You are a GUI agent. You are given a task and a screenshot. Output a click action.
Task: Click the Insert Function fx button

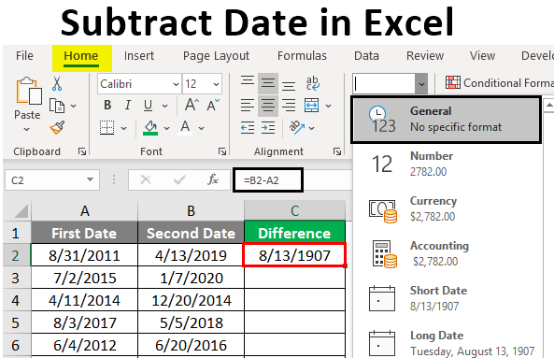[x=213, y=179]
